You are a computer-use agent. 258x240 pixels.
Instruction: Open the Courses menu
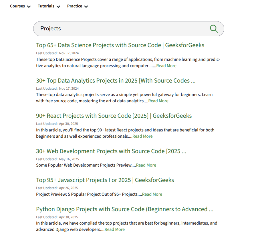tap(17, 6)
